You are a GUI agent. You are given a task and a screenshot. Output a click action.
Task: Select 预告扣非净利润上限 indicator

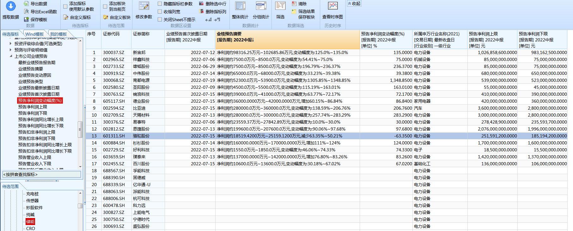(x=37, y=132)
